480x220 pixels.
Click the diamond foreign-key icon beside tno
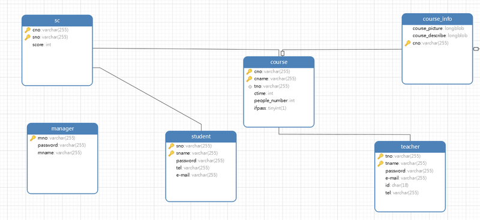(250, 86)
